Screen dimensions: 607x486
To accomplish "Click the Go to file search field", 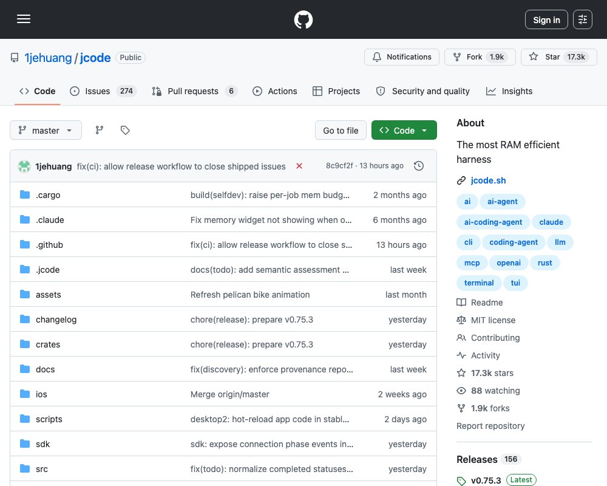I will tap(341, 130).
